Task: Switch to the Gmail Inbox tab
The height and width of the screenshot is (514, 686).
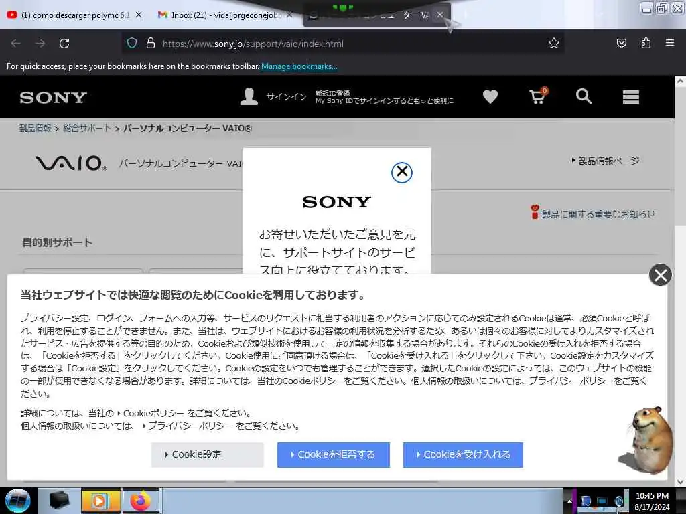Action: pyautogui.click(x=225, y=15)
